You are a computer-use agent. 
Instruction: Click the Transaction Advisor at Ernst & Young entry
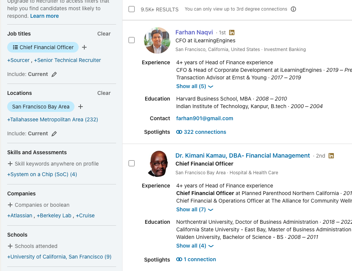click(x=239, y=77)
